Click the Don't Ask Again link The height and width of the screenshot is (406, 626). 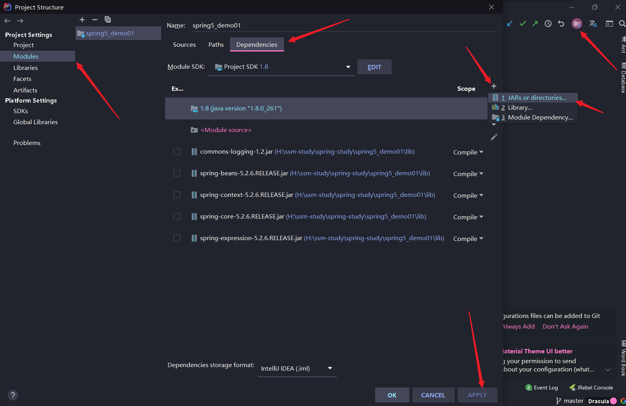565,326
